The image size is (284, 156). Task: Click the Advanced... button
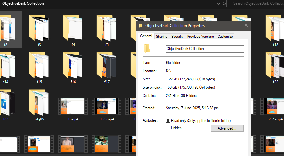227,128
